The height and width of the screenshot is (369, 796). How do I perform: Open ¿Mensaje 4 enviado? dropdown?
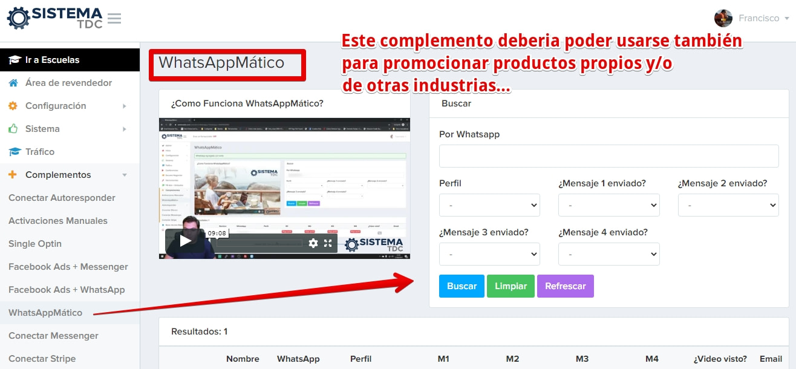[x=609, y=254]
